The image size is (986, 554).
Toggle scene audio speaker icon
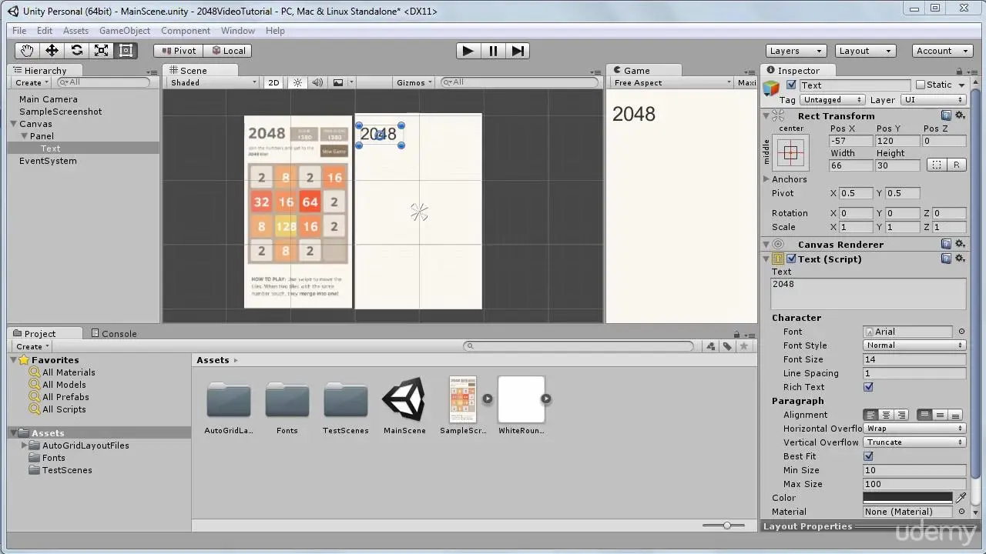[x=317, y=82]
